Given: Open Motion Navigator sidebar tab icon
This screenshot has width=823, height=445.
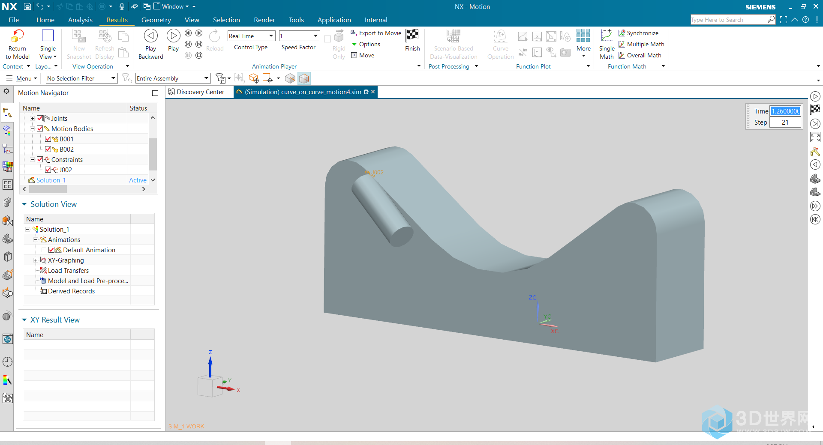Looking at the screenshot, I should 7,113.
